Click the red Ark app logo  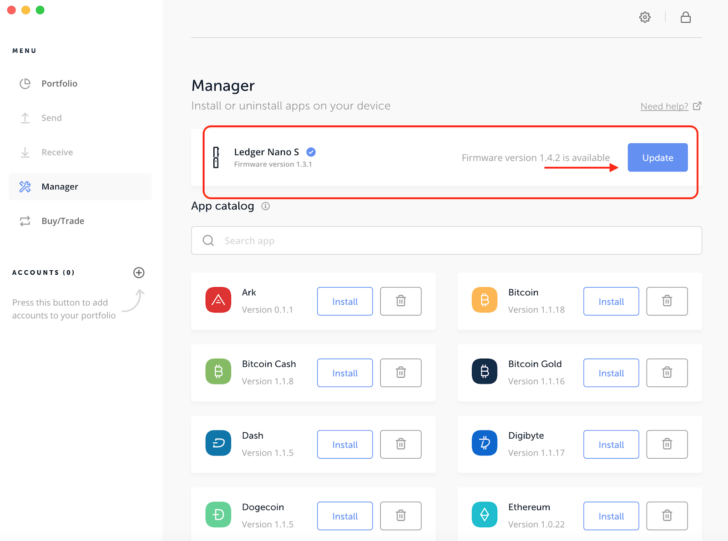(218, 300)
